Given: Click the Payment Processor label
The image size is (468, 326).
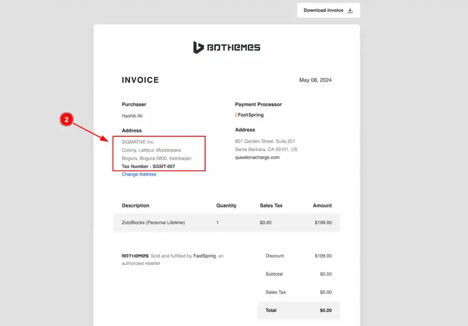Looking at the screenshot, I should [x=258, y=105].
